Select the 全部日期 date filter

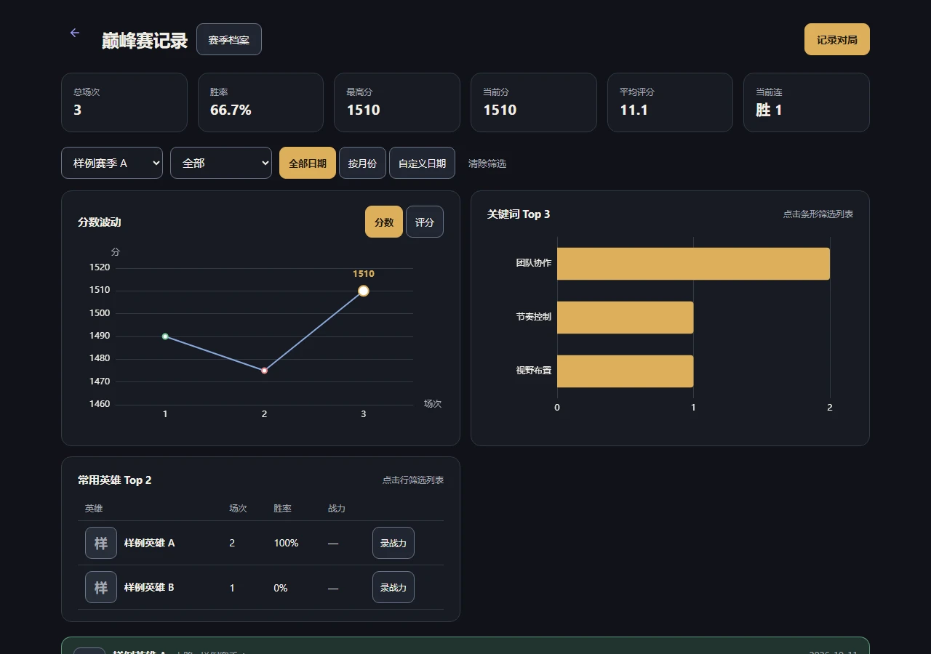pyautogui.click(x=308, y=163)
